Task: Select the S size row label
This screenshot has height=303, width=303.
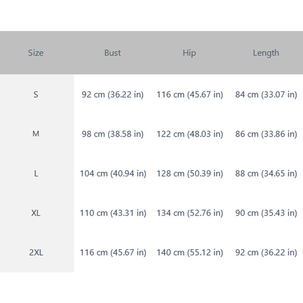Action: point(36,95)
